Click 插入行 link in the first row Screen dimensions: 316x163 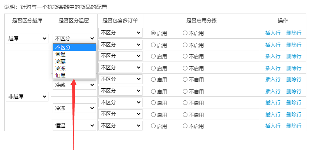[x=273, y=33]
